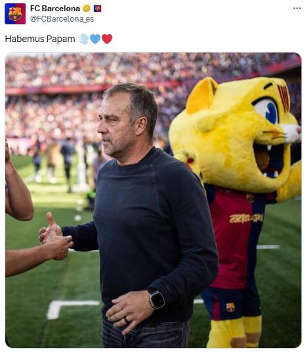Screen dimensions: 308x352
Task: Click the small Barça affiliation badge
Action: tap(97, 8)
